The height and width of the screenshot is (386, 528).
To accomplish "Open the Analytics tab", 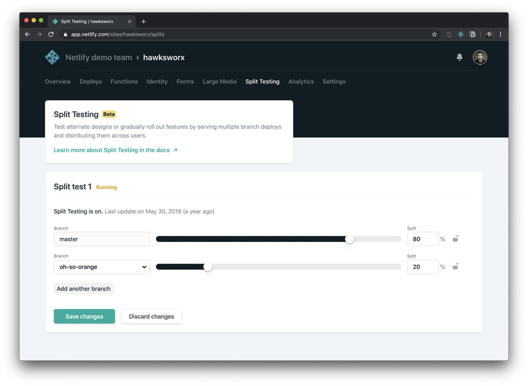I will click(301, 82).
